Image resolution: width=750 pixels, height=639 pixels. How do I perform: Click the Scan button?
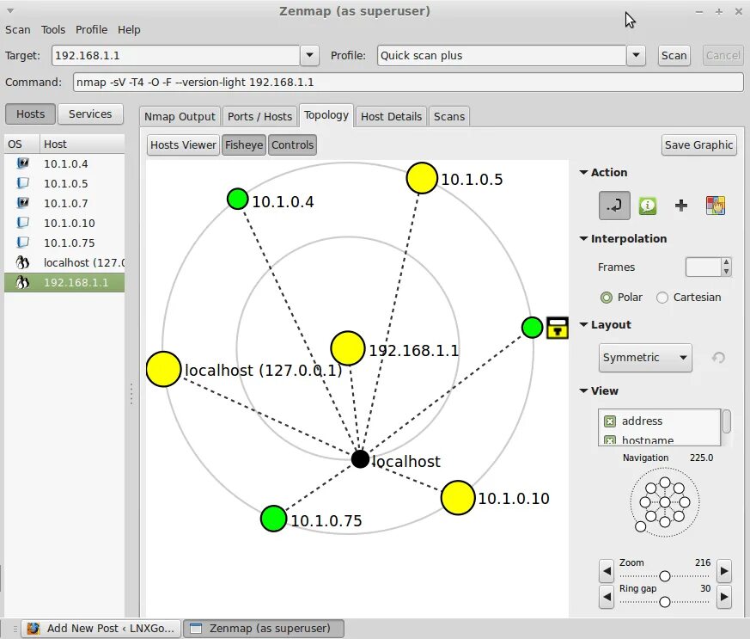point(674,56)
